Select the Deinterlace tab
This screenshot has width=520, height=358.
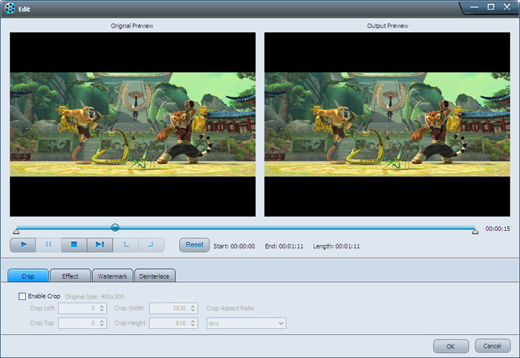click(155, 276)
